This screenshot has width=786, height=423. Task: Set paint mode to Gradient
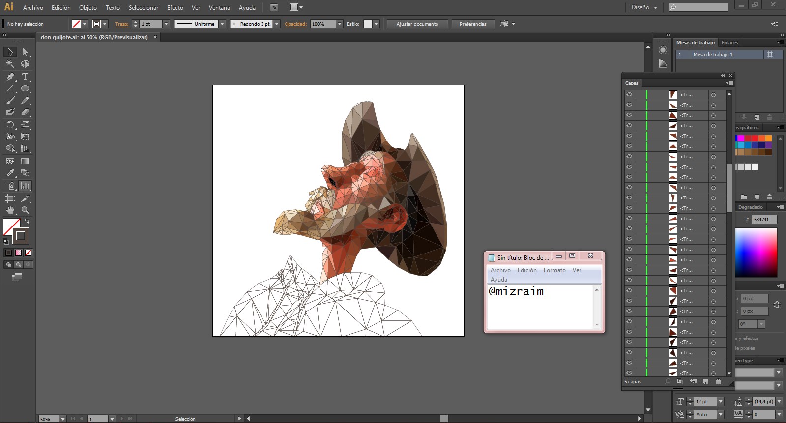click(18, 253)
